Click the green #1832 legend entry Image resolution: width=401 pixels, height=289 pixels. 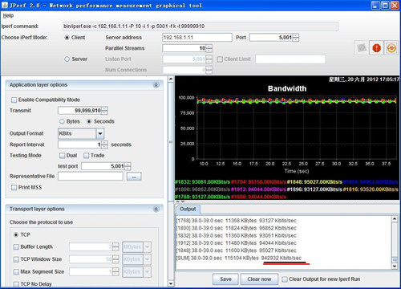click(x=203, y=182)
